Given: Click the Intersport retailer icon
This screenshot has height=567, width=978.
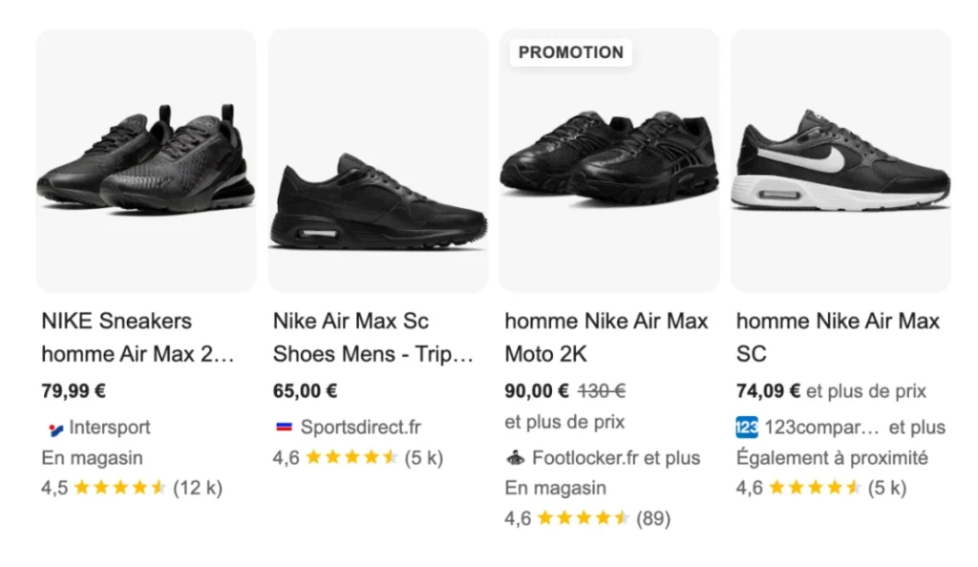Looking at the screenshot, I should 53,428.
